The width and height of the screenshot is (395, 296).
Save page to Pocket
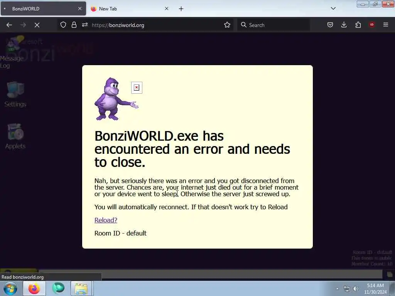pyautogui.click(x=330, y=25)
